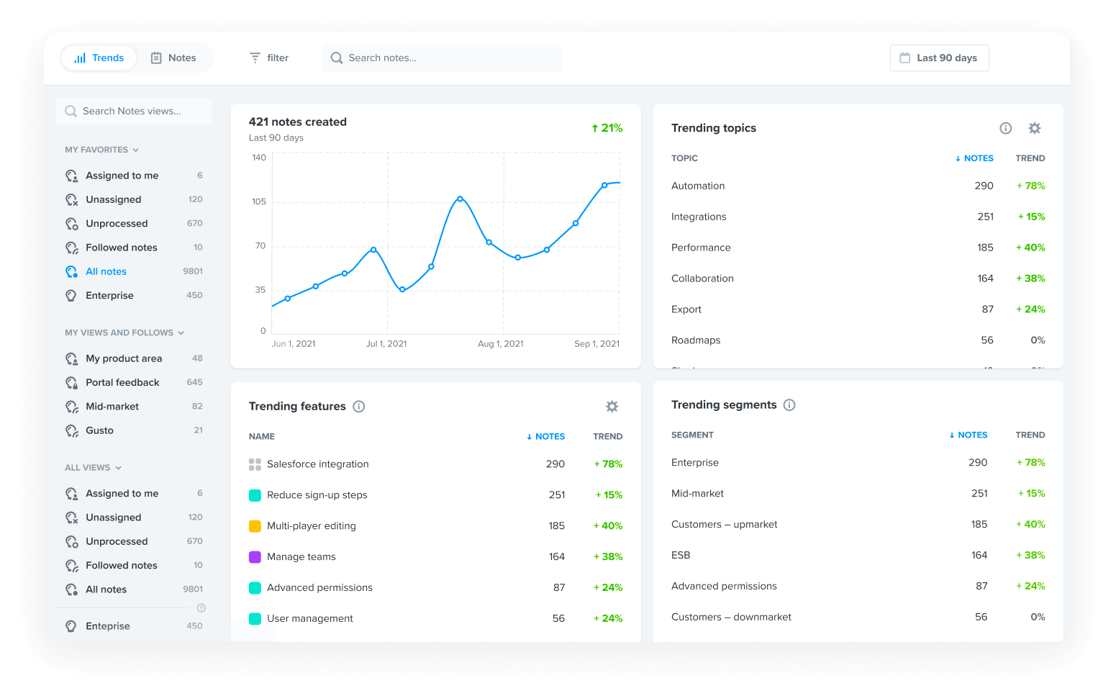Screen dimensions: 1116x696
Task: Toggle NOTES sort order in Trending segments
Action: [968, 435]
